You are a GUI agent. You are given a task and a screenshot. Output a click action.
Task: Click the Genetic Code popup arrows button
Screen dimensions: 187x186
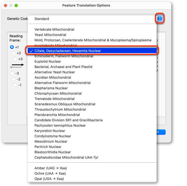160,18
